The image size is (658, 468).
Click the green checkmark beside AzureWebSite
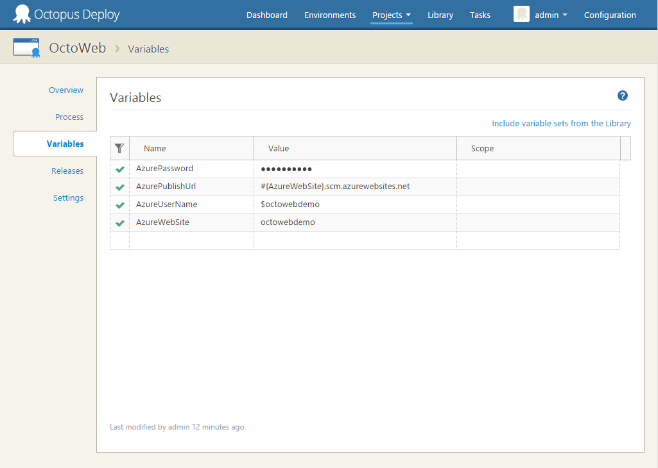tap(119, 223)
